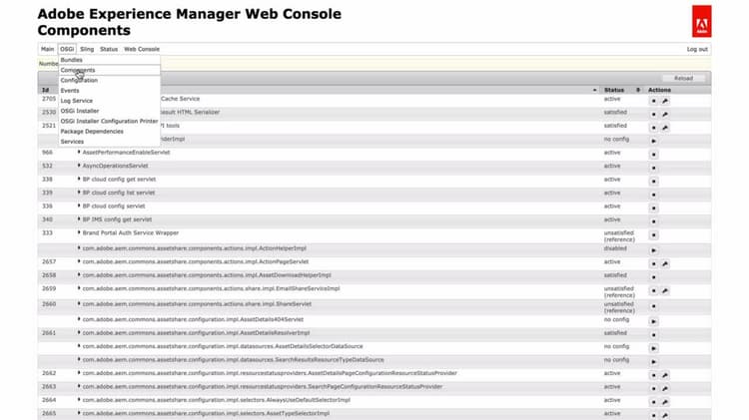Open the Web Console menu
749x420 pixels.
142,49
